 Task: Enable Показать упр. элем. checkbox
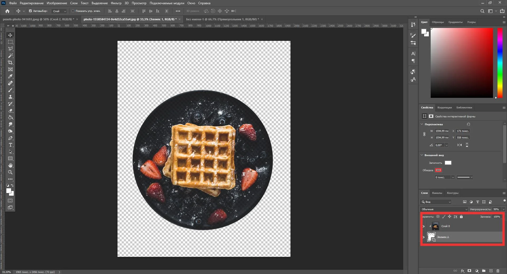(73, 11)
